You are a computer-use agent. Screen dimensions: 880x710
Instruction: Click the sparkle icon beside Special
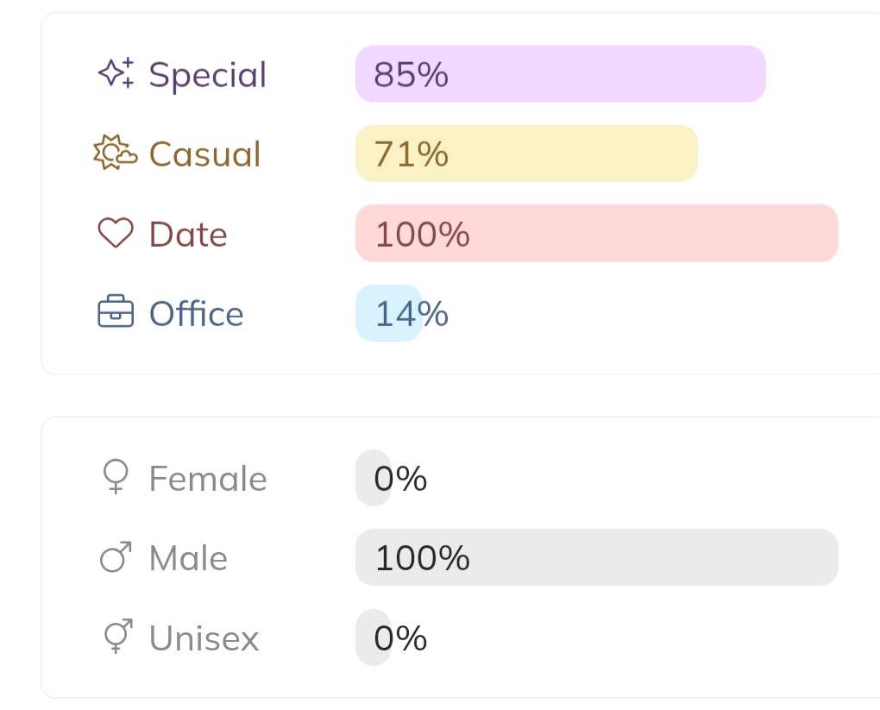(x=116, y=74)
